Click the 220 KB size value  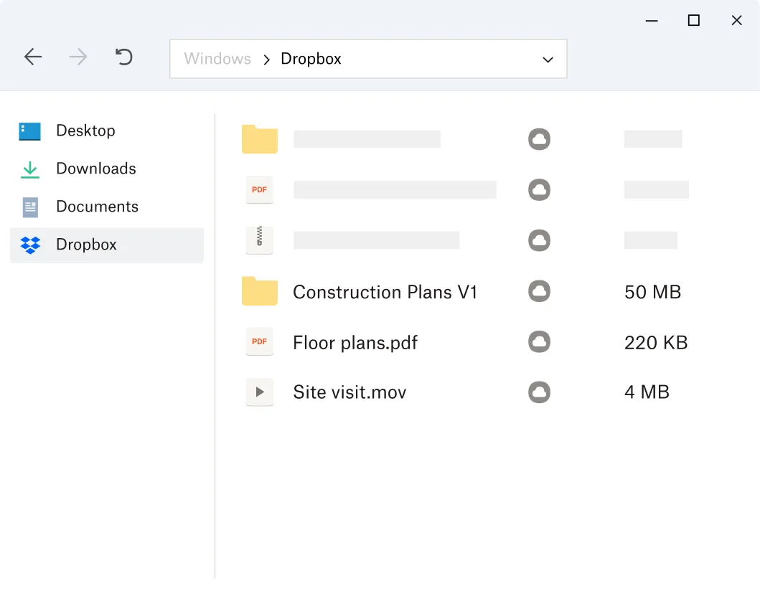(x=656, y=343)
